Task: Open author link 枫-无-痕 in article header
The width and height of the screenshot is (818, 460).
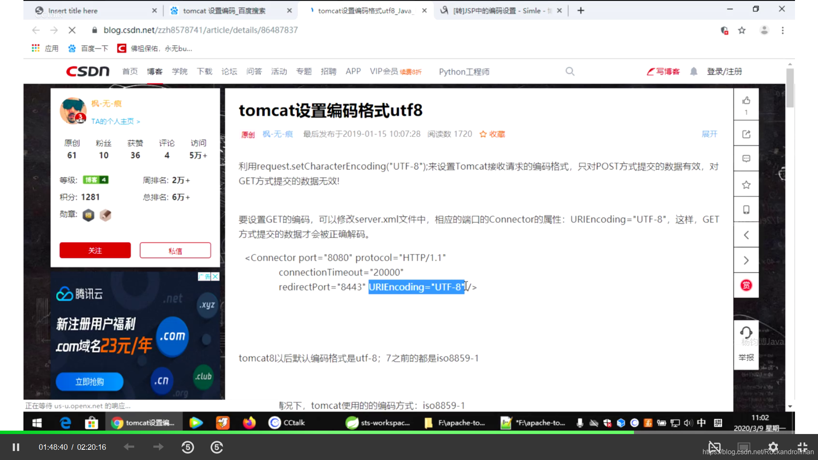Action: tap(278, 134)
